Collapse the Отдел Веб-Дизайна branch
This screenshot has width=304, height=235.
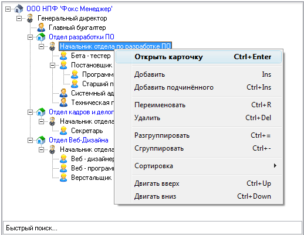coord(30,140)
